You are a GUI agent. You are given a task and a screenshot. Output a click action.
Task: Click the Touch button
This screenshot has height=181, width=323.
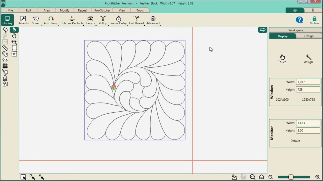pyautogui.click(x=282, y=59)
